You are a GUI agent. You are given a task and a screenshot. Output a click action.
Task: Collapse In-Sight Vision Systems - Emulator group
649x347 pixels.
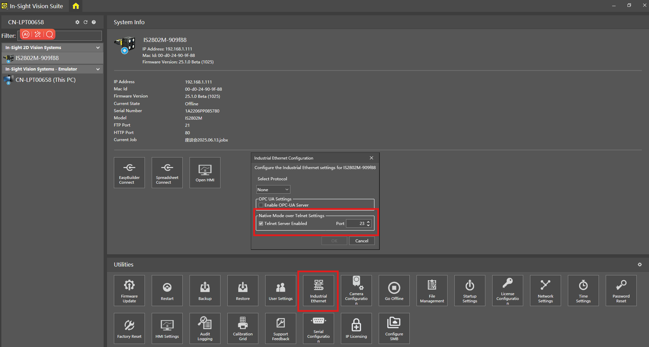click(98, 69)
